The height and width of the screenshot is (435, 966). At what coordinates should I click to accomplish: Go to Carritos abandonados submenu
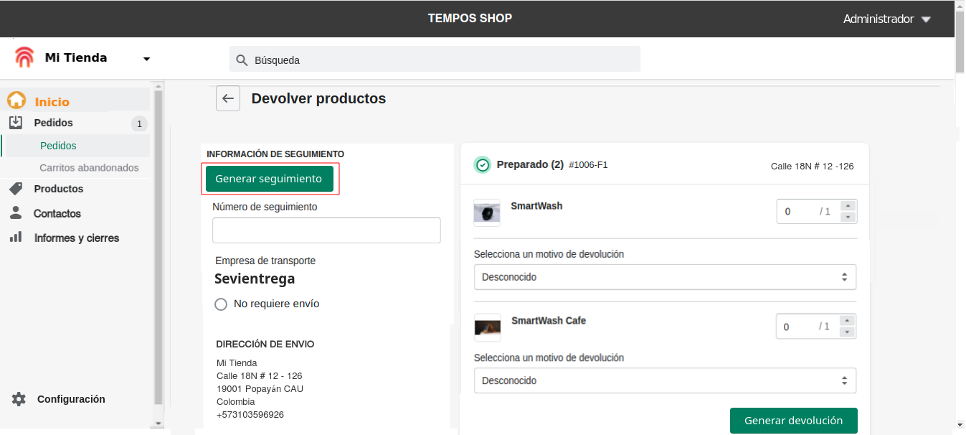(x=89, y=167)
